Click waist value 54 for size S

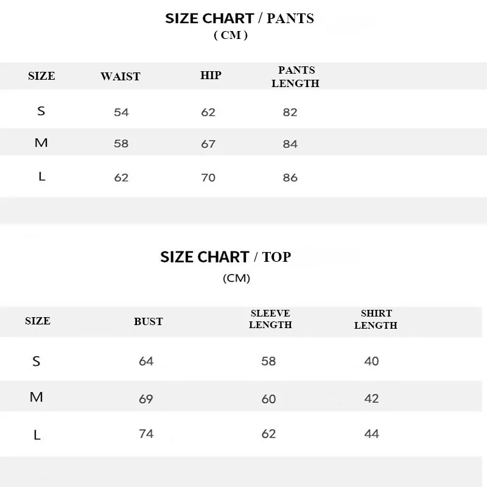(x=121, y=112)
